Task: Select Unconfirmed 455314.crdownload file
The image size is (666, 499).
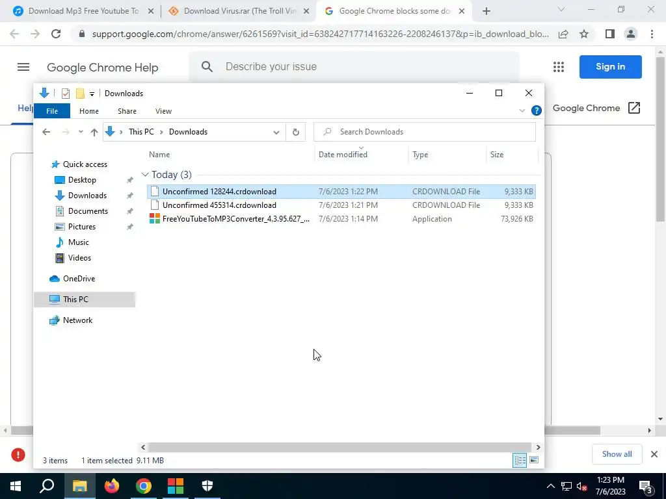Action: click(x=341, y=205)
